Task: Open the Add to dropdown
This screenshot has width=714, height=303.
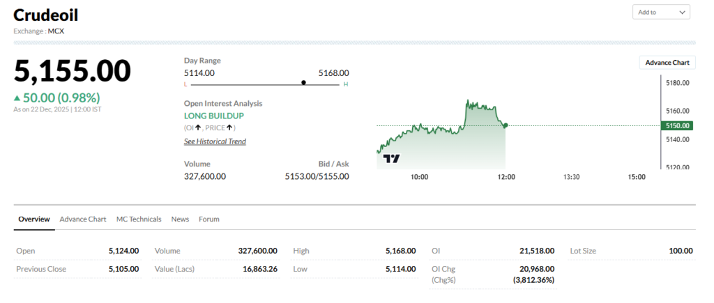Action: tap(660, 12)
